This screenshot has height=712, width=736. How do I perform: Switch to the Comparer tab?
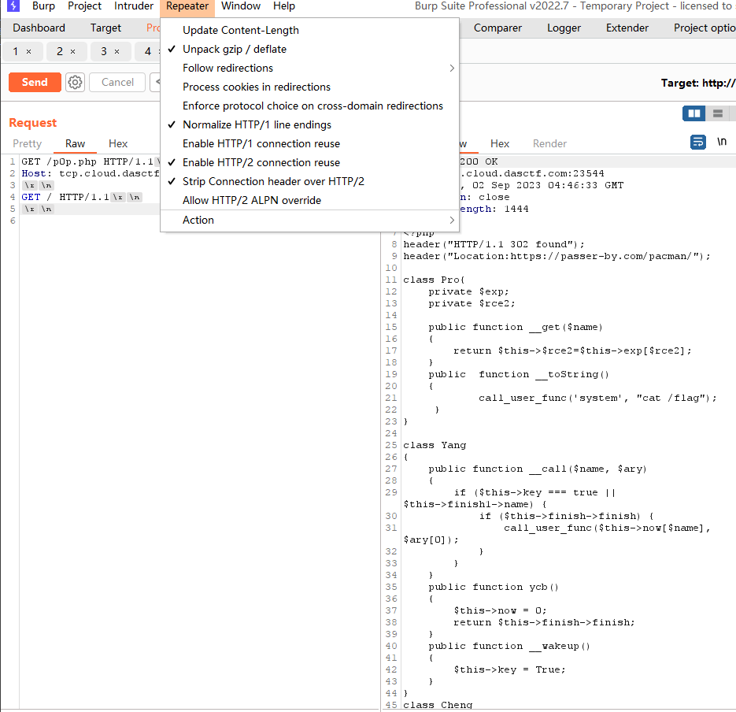(x=497, y=28)
